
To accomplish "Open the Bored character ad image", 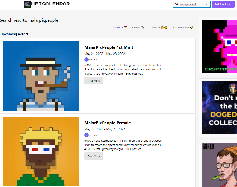I will point(220,165).
